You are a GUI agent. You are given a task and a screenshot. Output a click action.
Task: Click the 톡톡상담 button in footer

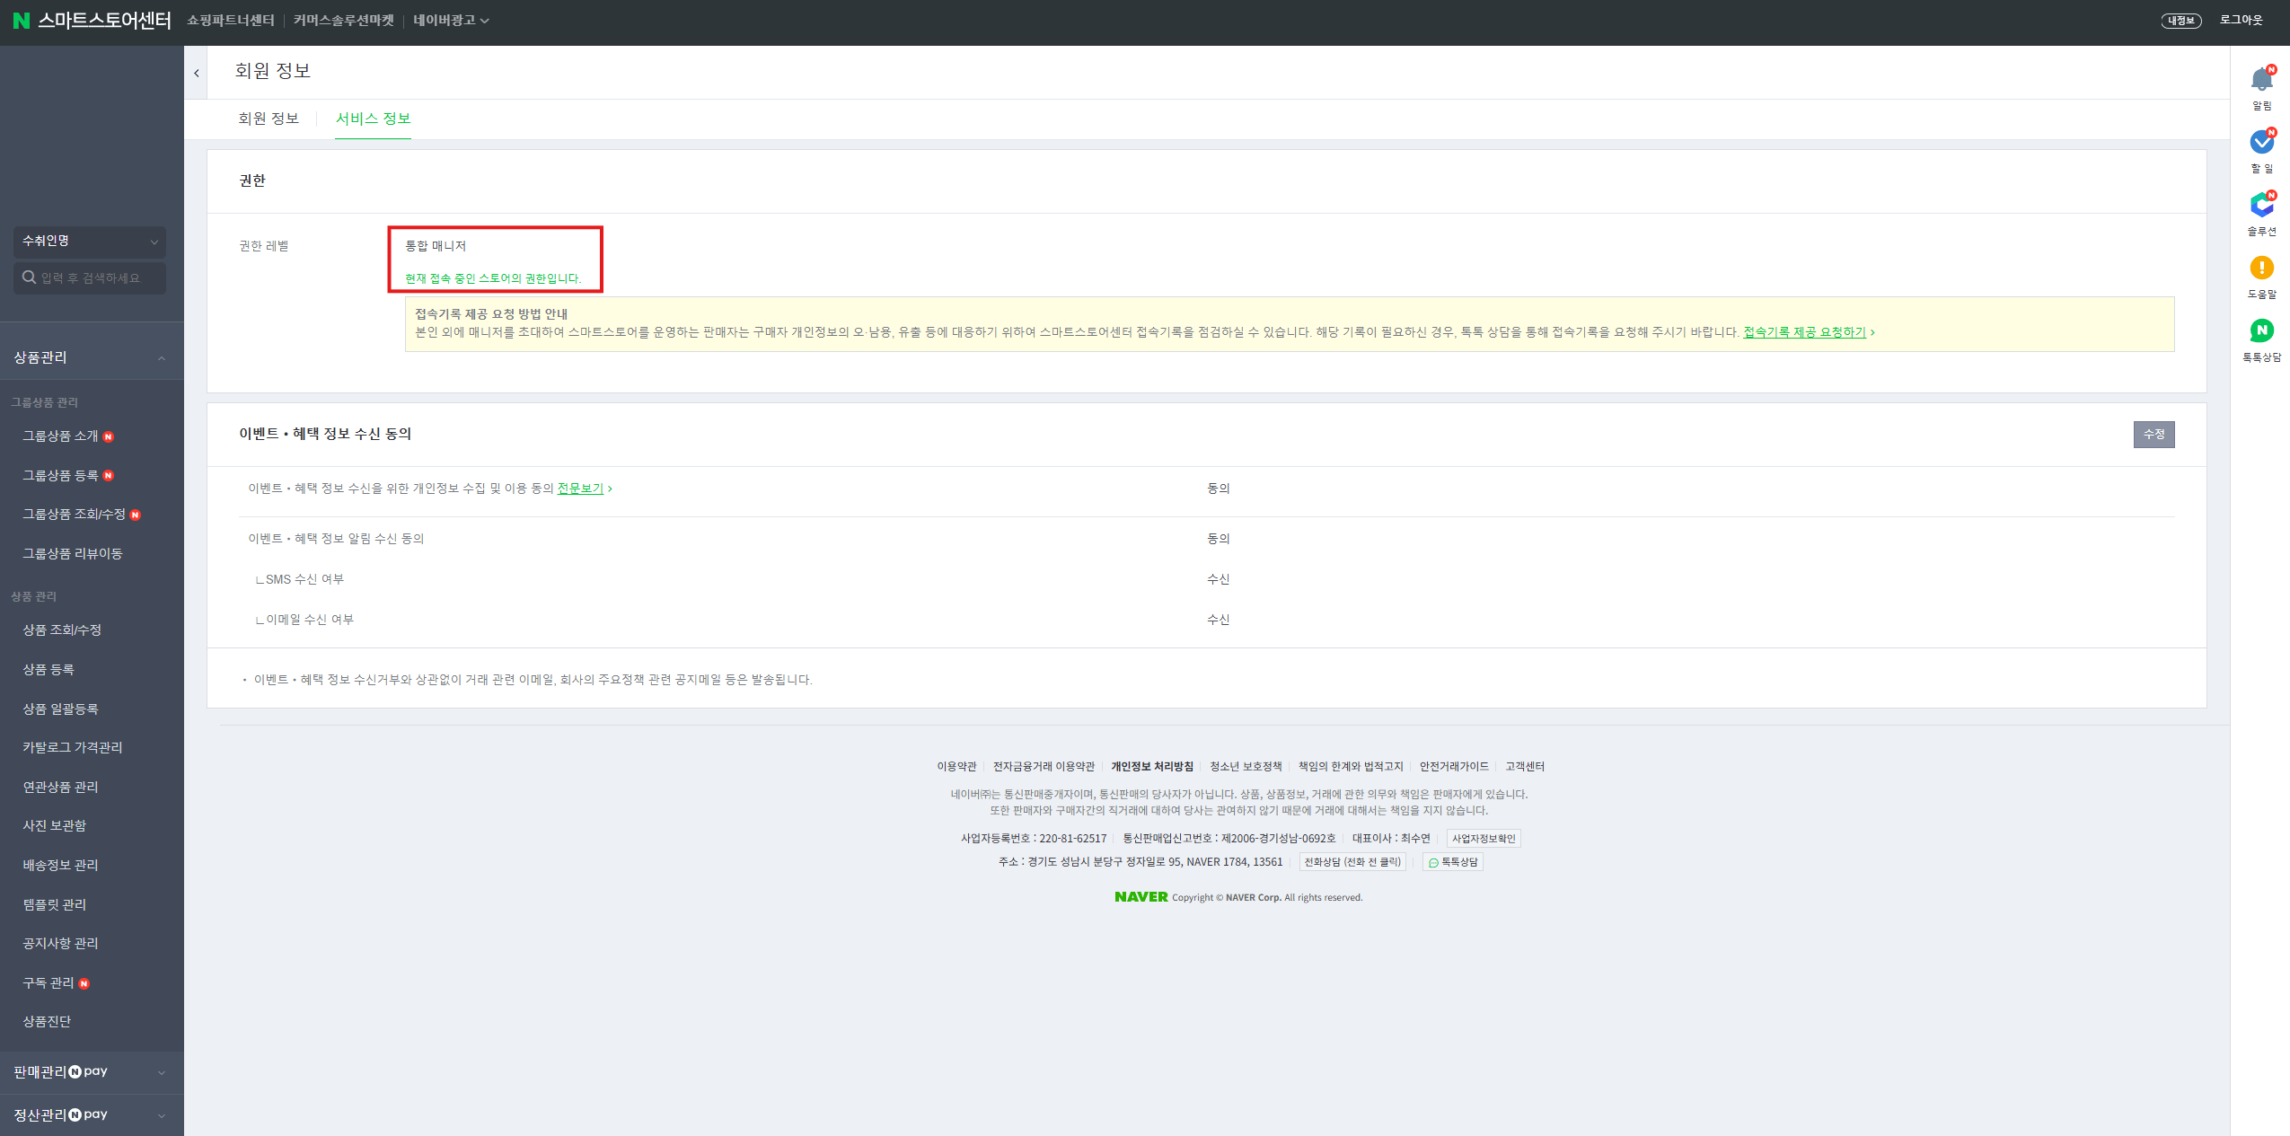pos(1453,862)
